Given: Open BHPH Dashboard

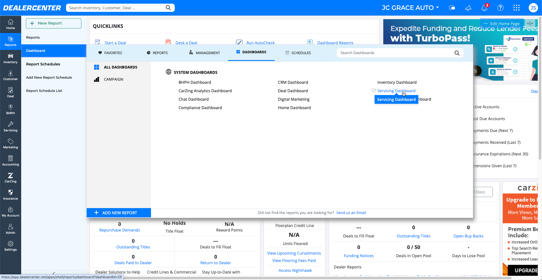Looking at the screenshot, I should 195,82.
